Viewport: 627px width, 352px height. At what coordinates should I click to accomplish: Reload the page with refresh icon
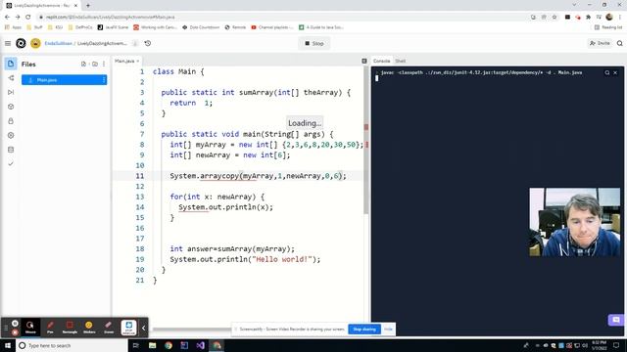[x=28, y=18]
